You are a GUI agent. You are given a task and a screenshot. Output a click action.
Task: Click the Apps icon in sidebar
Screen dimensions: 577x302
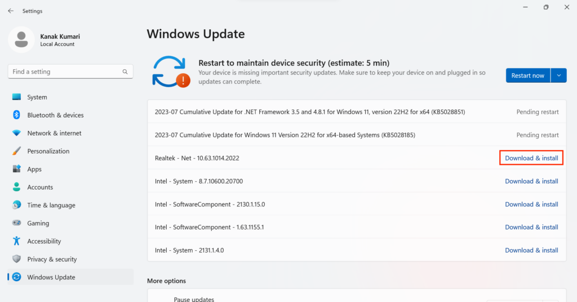pyautogui.click(x=16, y=169)
